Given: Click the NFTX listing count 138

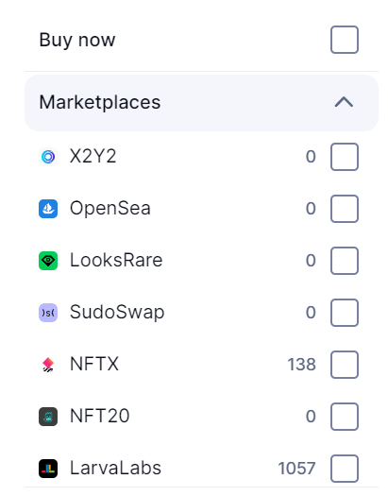Looking at the screenshot, I should [x=301, y=365].
